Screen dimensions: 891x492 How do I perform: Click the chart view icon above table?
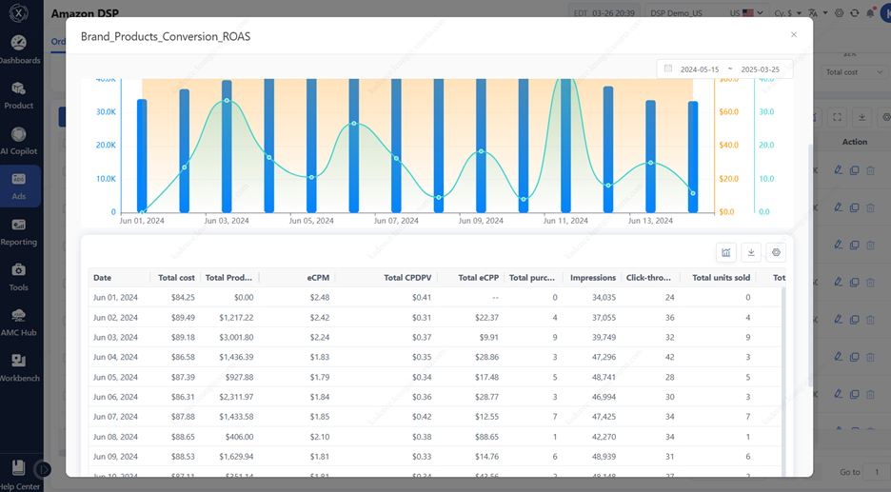tap(726, 252)
